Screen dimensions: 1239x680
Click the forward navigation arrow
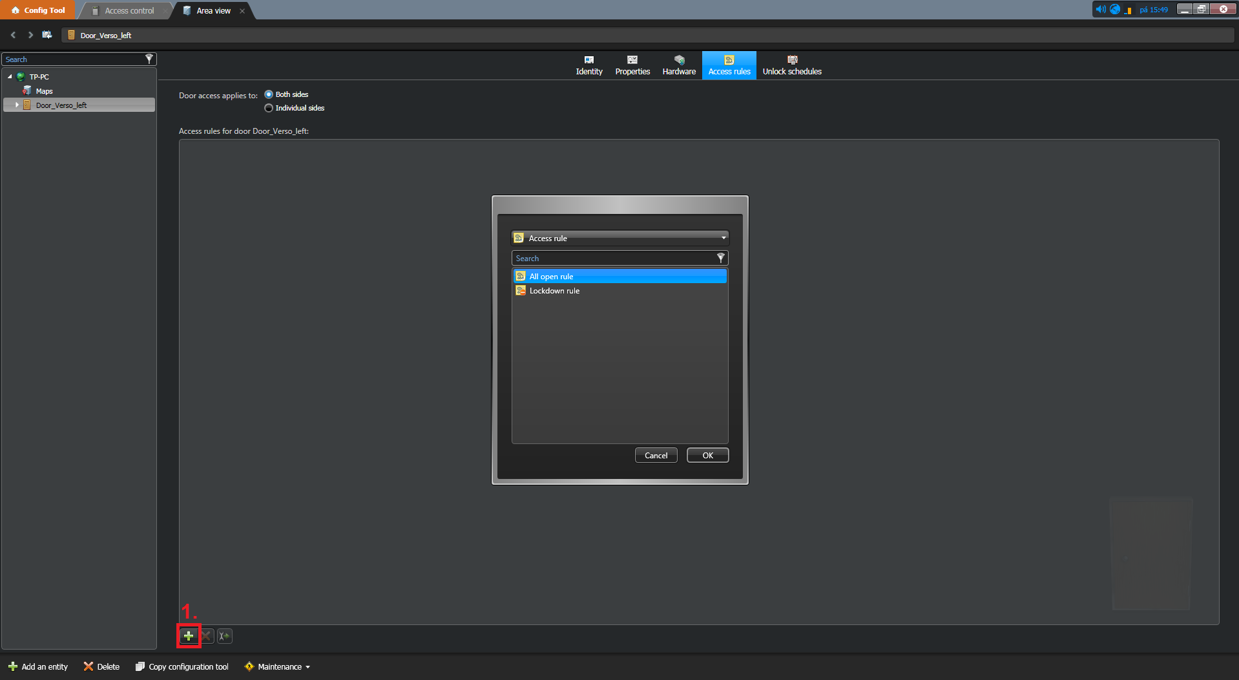pos(30,35)
